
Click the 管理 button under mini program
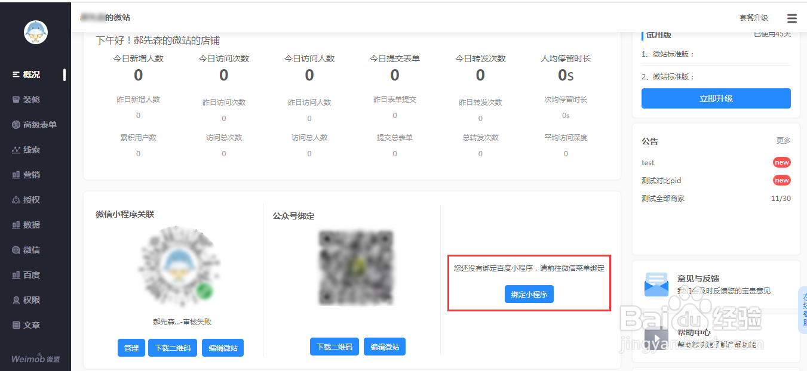coord(131,348)
